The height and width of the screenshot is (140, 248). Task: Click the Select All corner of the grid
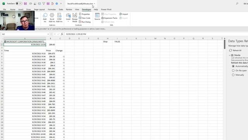click(x=2, y=38)
